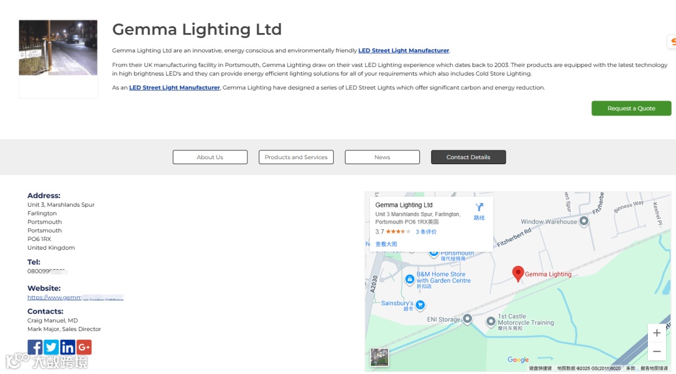The width and height of the screenshot is (676, 374).
Task: Click report a map error link
Action: [x=654, y=368]
